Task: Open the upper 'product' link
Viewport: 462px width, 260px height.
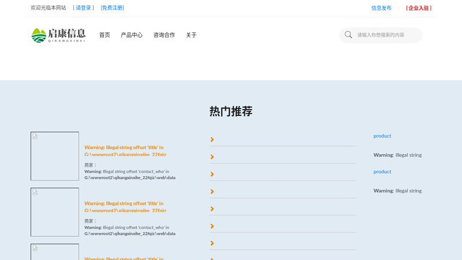Action: [382, 136]
